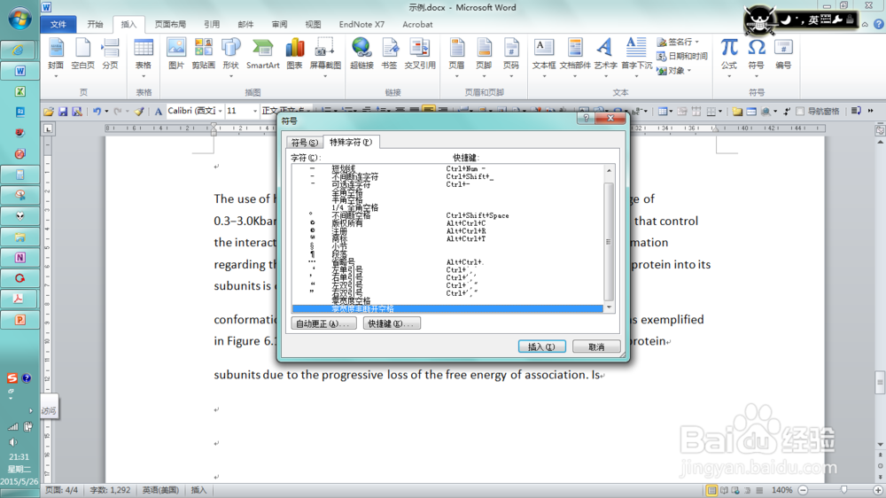
Task: Click the character list scrollbar up arrow
Action: pos(609,170)
